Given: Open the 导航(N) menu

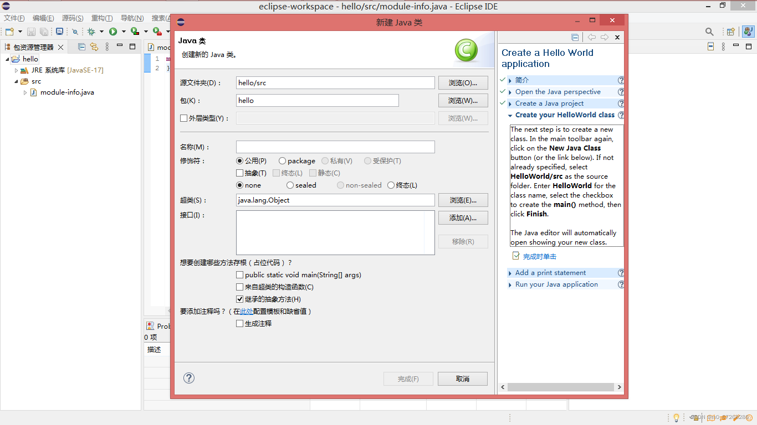Looking at the screenshot, I should (x=132, y=18).
